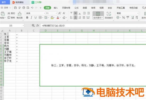Align text left horizontally
Image resolution: width=146 pixels, height=100 pixels.
(71, 17)
